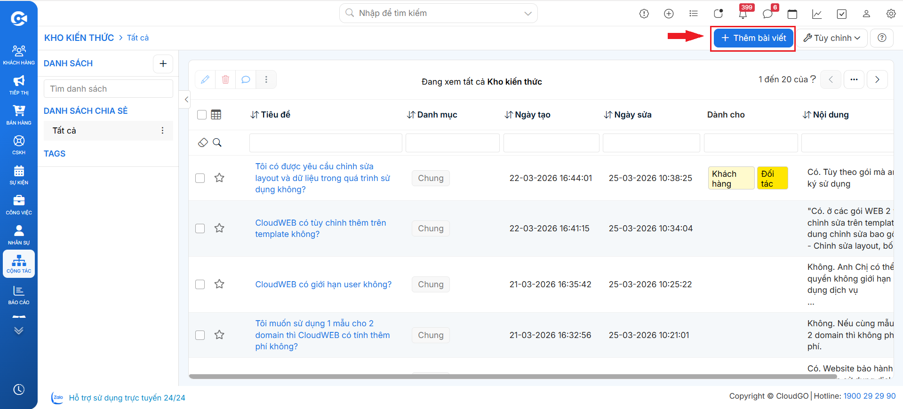Expand the search box dropdown arrow
903x409 pixels.
coord(528,14)
